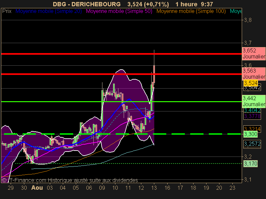
Task: Click the green 3,170 level tag
Action: (251, 164)
